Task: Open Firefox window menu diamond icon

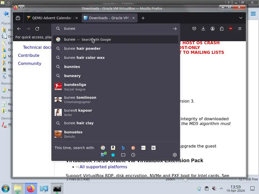Action: 21,7
